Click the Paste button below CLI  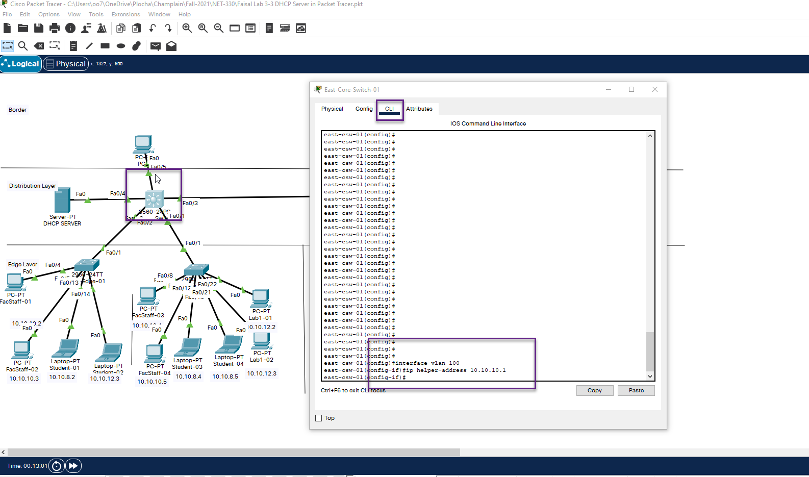pyautogui.click(x=636, y=390)
